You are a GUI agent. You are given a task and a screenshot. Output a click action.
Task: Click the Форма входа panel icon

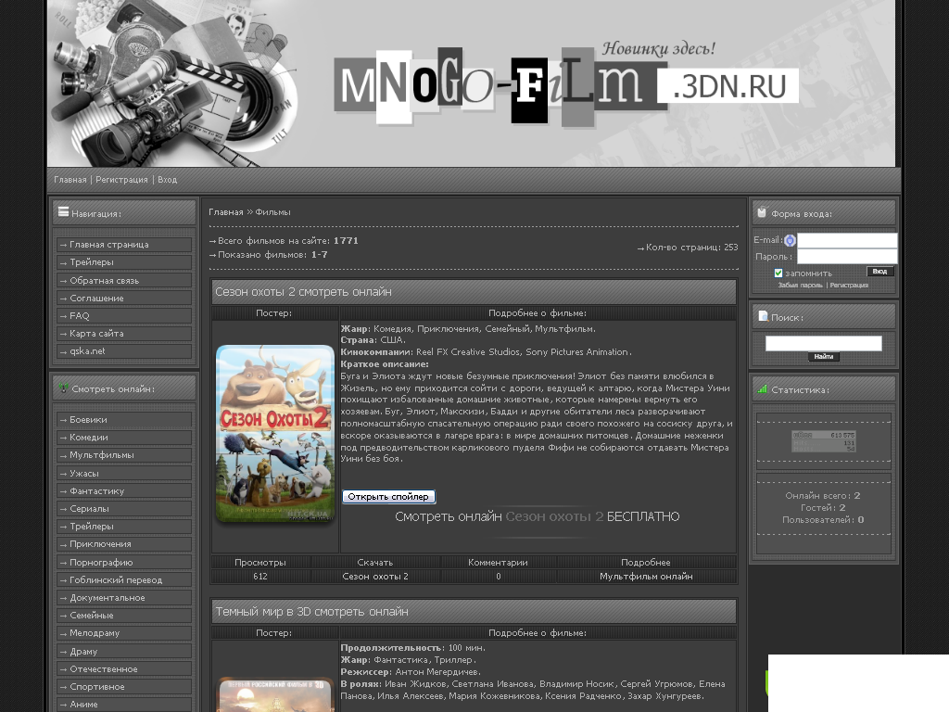click(x=762, y=212)
